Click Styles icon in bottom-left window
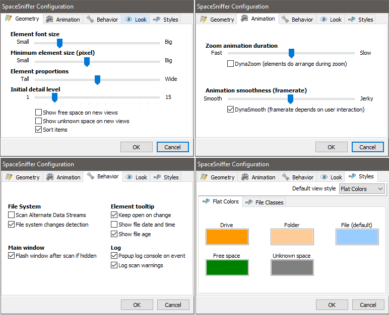 click(x=157, y=177)
